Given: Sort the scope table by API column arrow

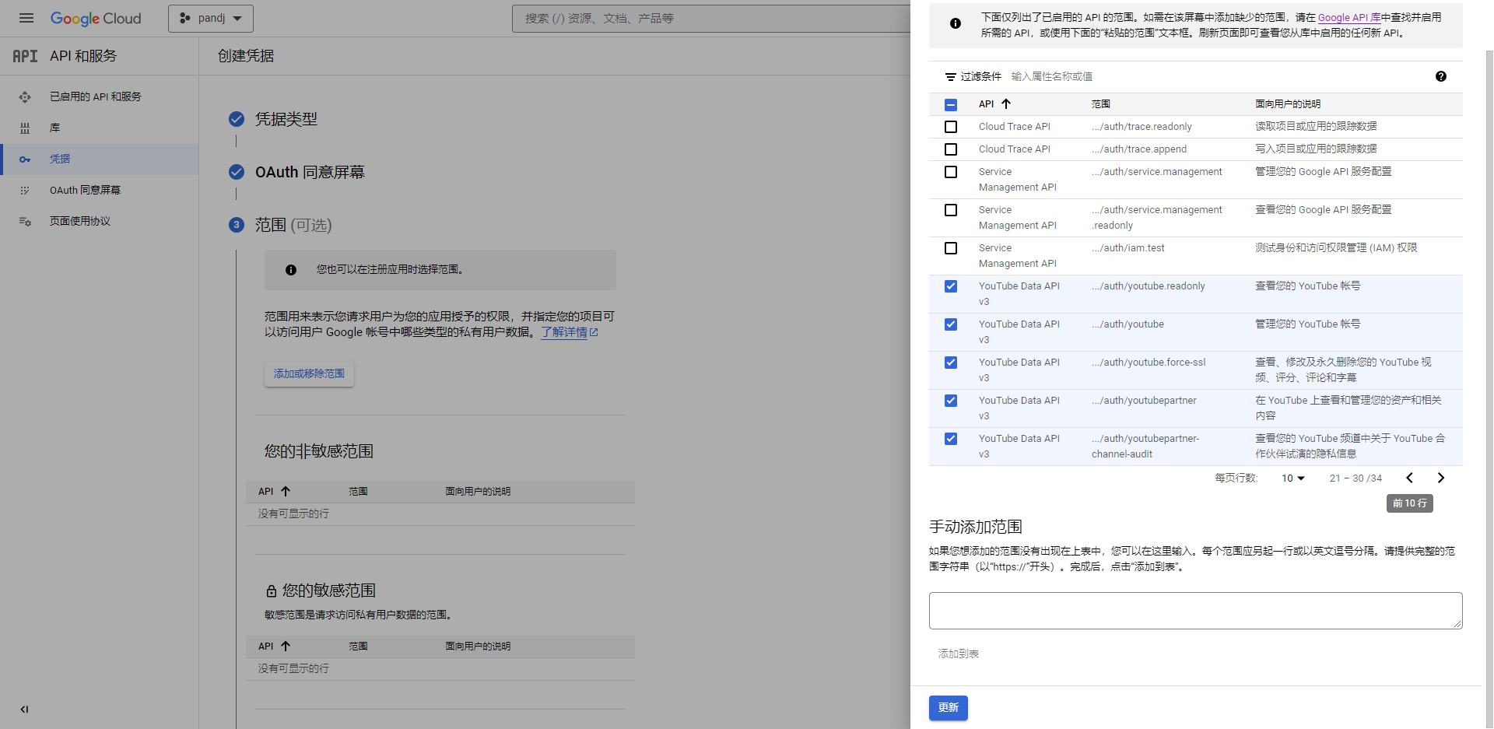Looking at the screenshot, I should [x=1006, y=104].
